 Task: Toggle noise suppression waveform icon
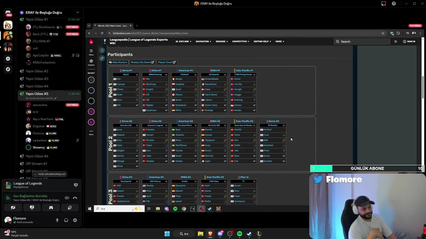coord(67,198)
